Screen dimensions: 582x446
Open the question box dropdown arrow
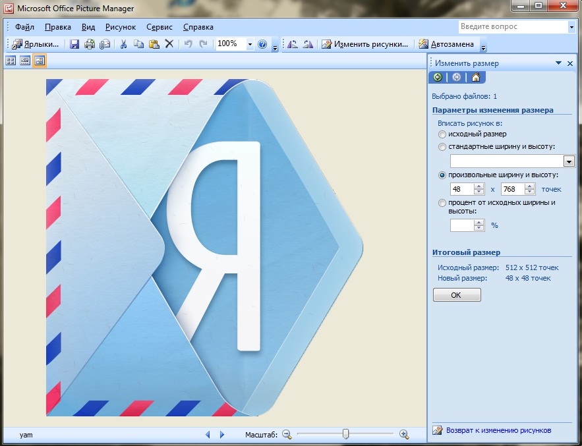[x=571, y=27]
